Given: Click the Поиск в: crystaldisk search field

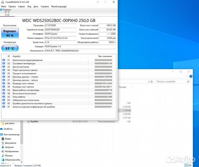Looking at the screenshot, I should coord(173,82).
